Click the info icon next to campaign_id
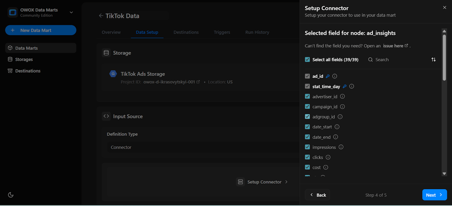Screen dimensions: 452x206 point(342,106)
